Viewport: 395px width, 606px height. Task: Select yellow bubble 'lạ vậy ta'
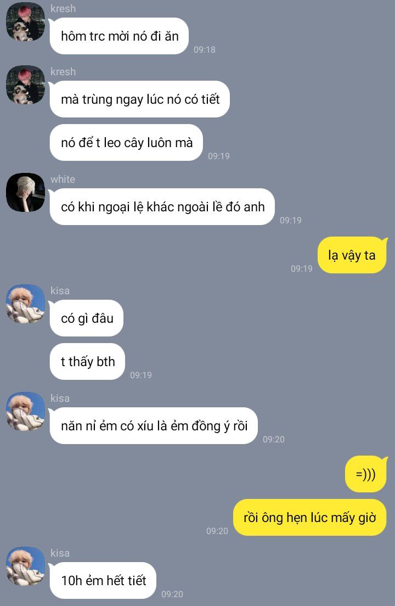click(352, 255)
